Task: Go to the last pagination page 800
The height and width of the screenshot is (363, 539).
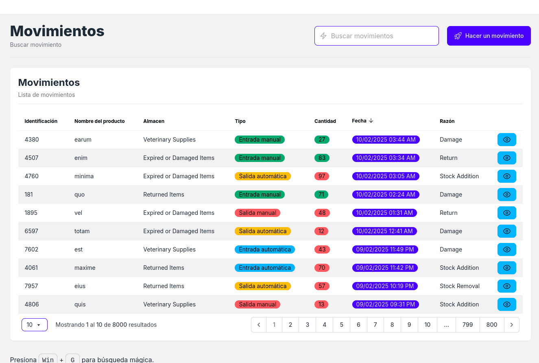Action: (x=492, y=325)
